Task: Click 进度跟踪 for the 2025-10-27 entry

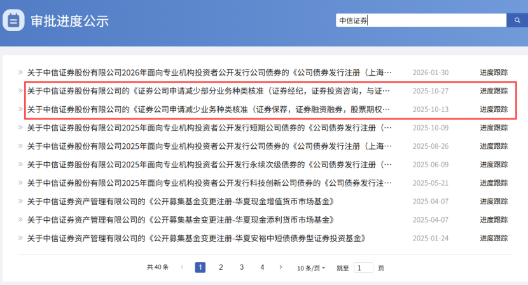Action: [494, 91]
